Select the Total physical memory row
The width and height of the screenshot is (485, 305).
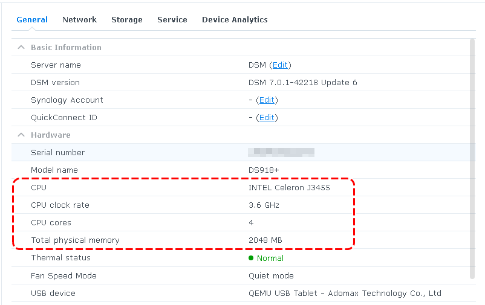(x=181, y=240)
